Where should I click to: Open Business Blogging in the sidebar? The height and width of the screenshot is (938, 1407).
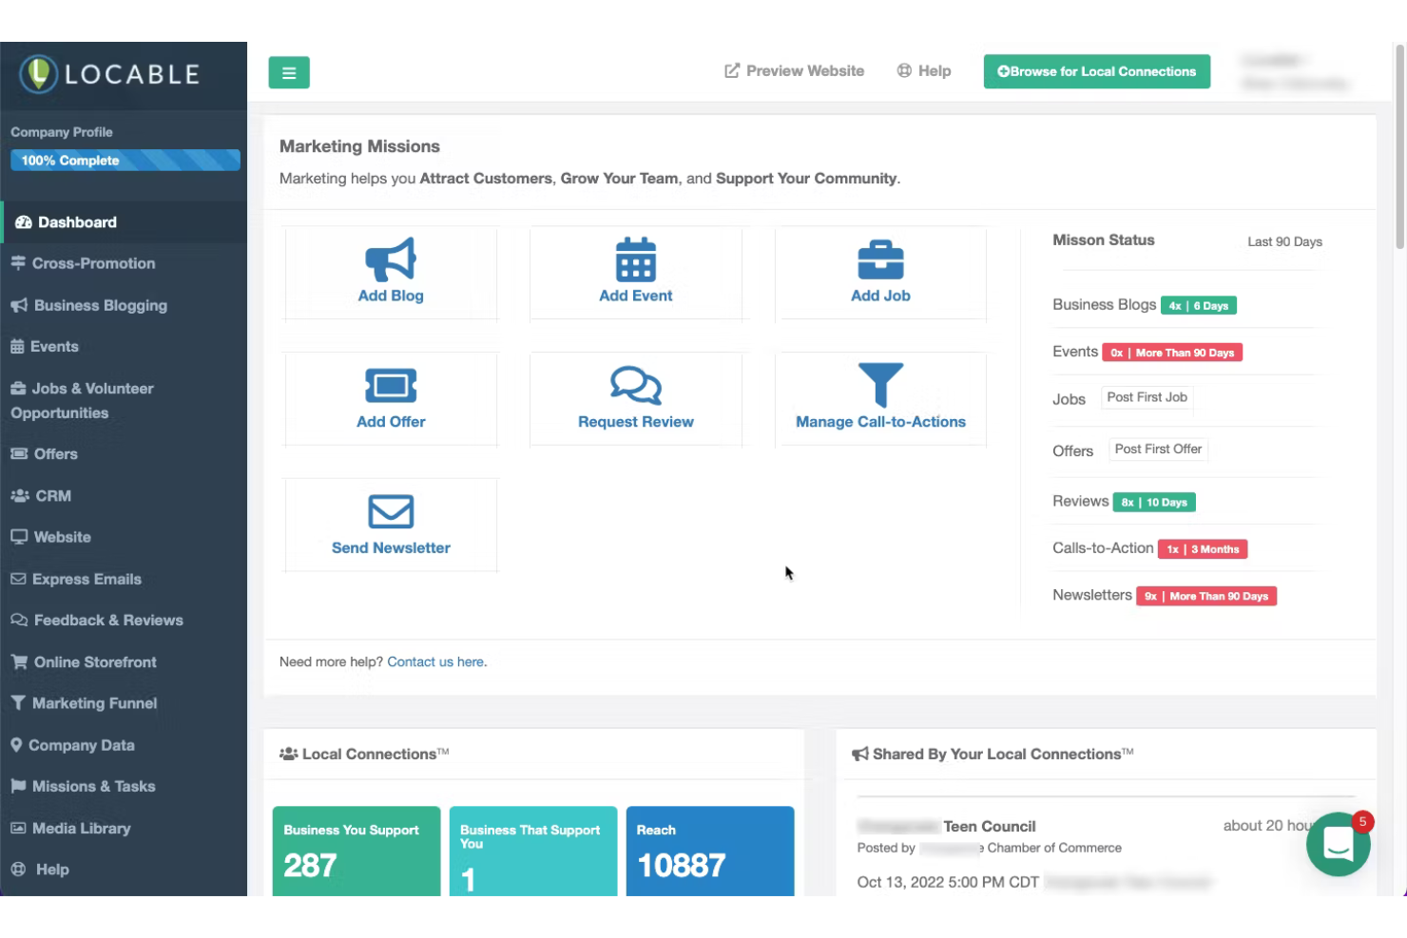coord(124,305)
